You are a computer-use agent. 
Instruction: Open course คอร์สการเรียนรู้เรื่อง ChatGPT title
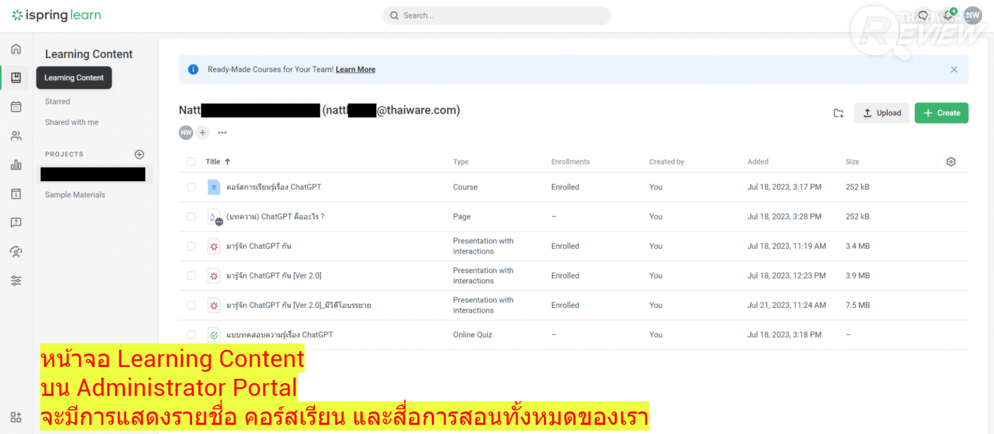click(273, 187)
